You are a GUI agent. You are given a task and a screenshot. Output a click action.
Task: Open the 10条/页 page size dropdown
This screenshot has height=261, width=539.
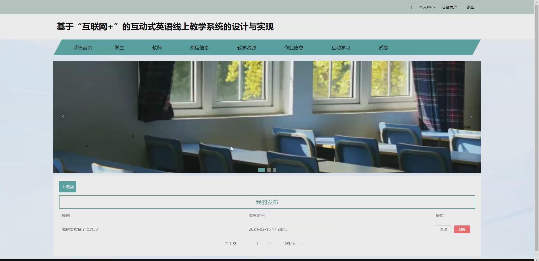click(x=290, y=244)
